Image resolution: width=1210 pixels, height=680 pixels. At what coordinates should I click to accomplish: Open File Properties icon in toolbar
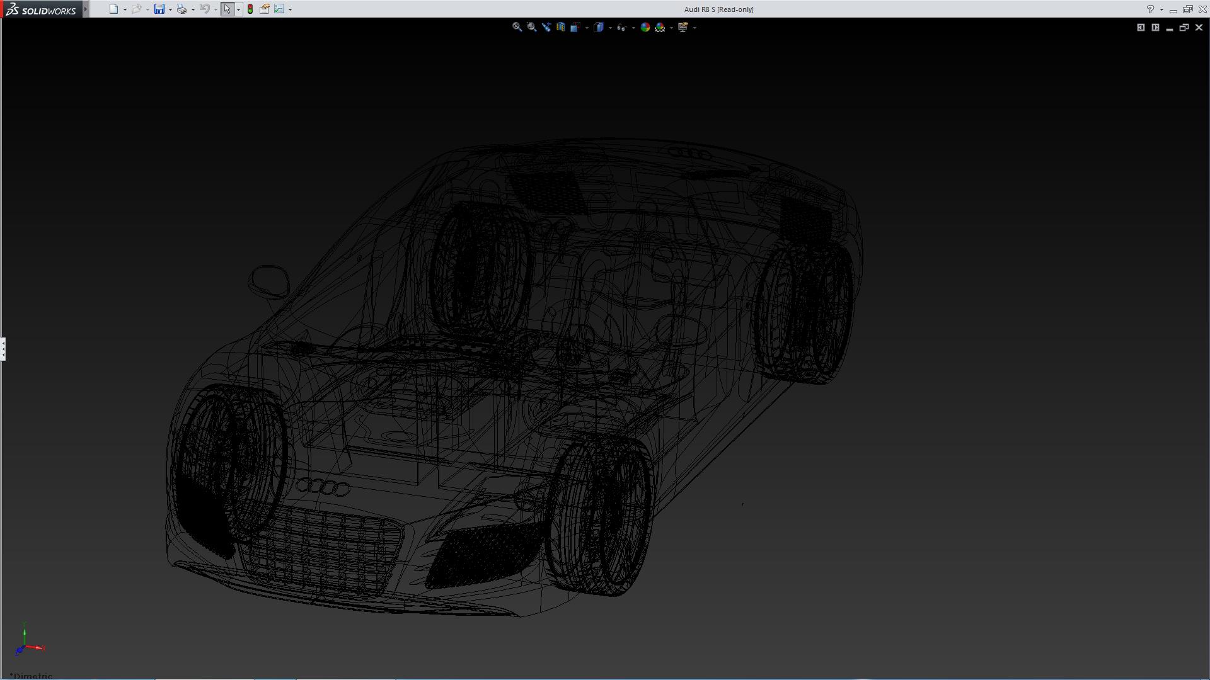[x=265, y=9]
